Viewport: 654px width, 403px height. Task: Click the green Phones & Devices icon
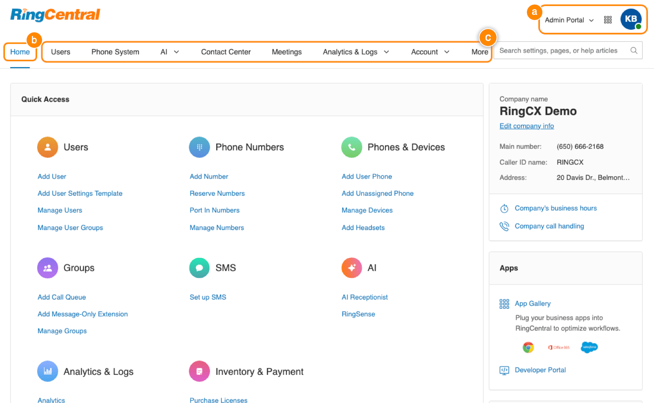click(352, 147)
